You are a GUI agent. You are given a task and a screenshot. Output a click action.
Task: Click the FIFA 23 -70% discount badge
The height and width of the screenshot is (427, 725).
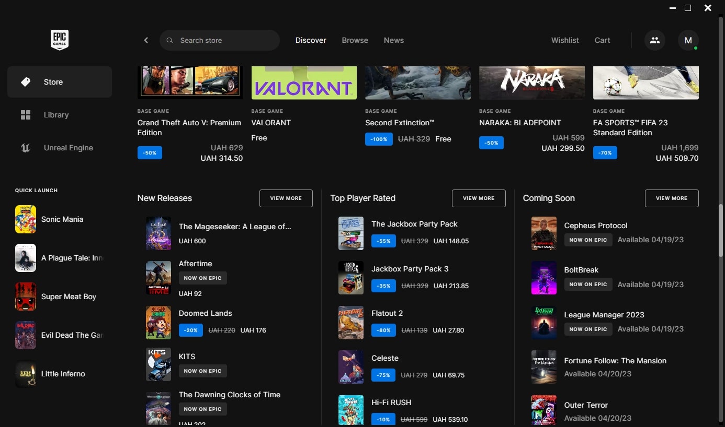[605, 153]
